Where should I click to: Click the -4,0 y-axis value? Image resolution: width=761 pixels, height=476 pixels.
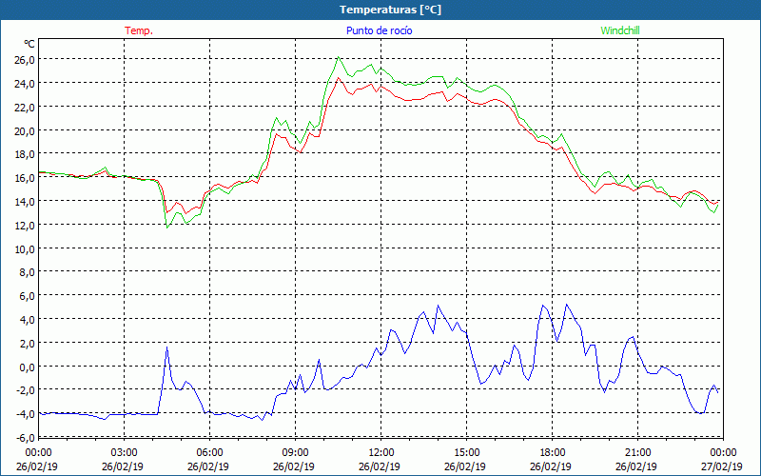pyautogui.click(x=26, y=414)
